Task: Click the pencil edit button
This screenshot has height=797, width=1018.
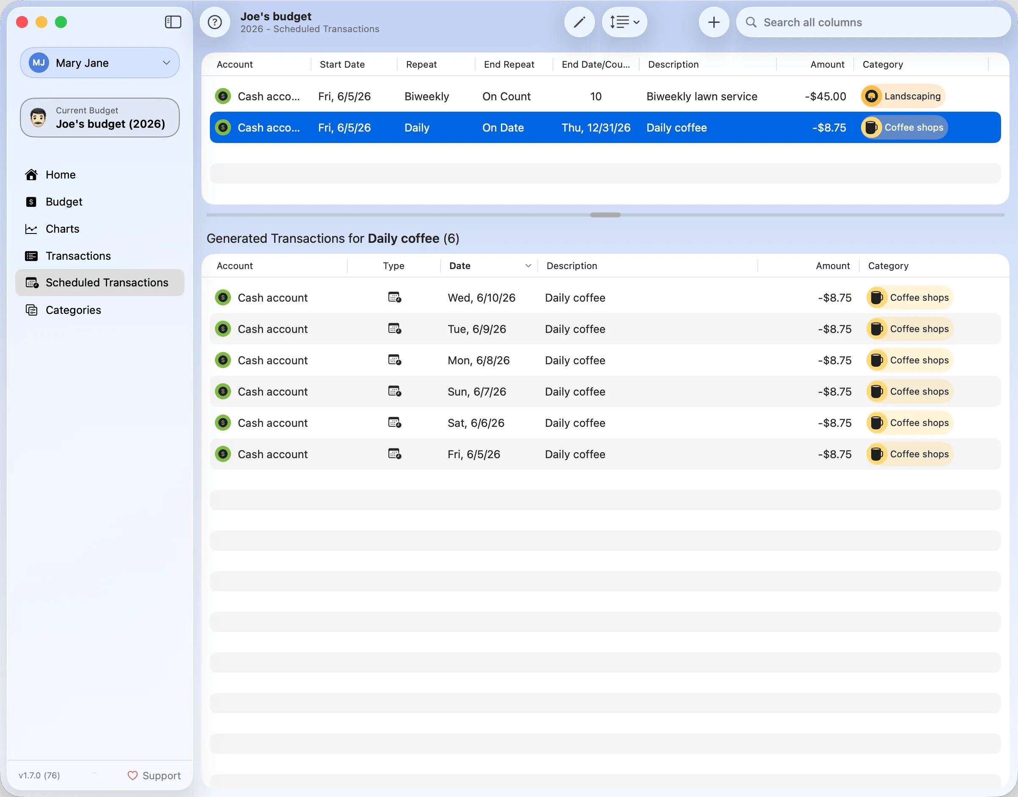Action: tap(579, 22)
